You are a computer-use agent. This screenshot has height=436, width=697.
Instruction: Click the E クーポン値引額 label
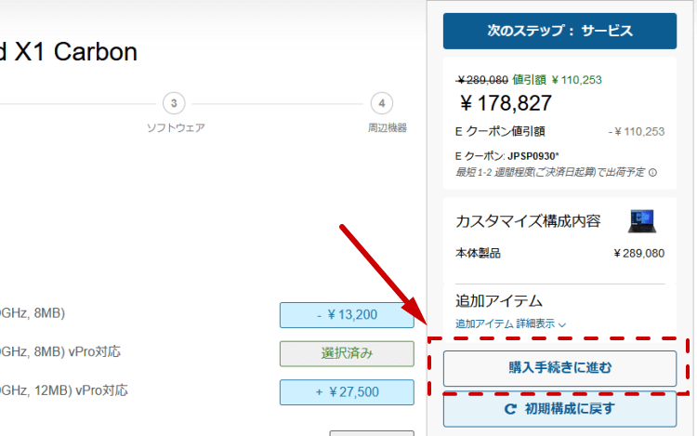tap(500, 132)
